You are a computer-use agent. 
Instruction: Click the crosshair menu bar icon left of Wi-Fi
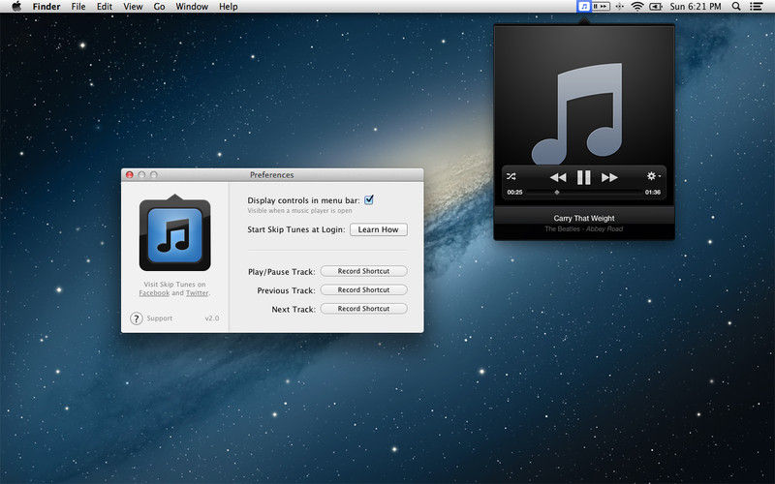(619, 7)
